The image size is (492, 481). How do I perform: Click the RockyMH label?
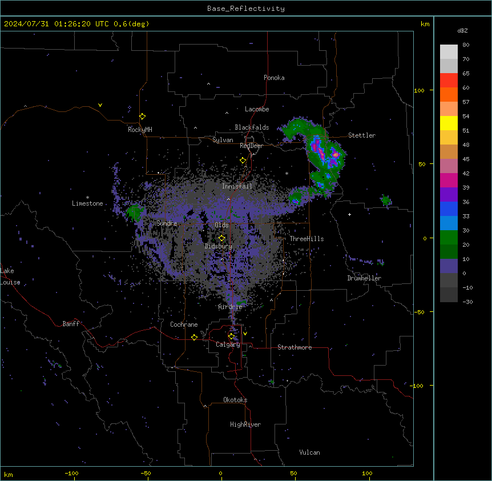[140, 130]
